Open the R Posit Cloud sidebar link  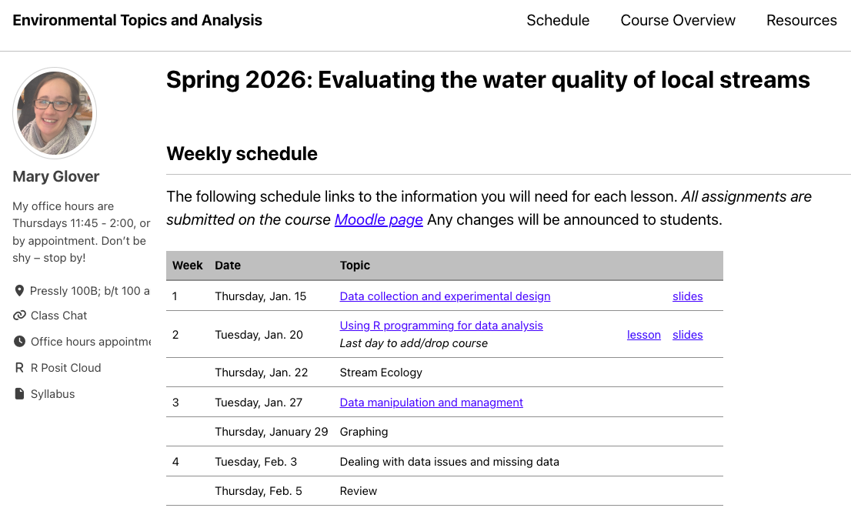click(x=66, y=368)
